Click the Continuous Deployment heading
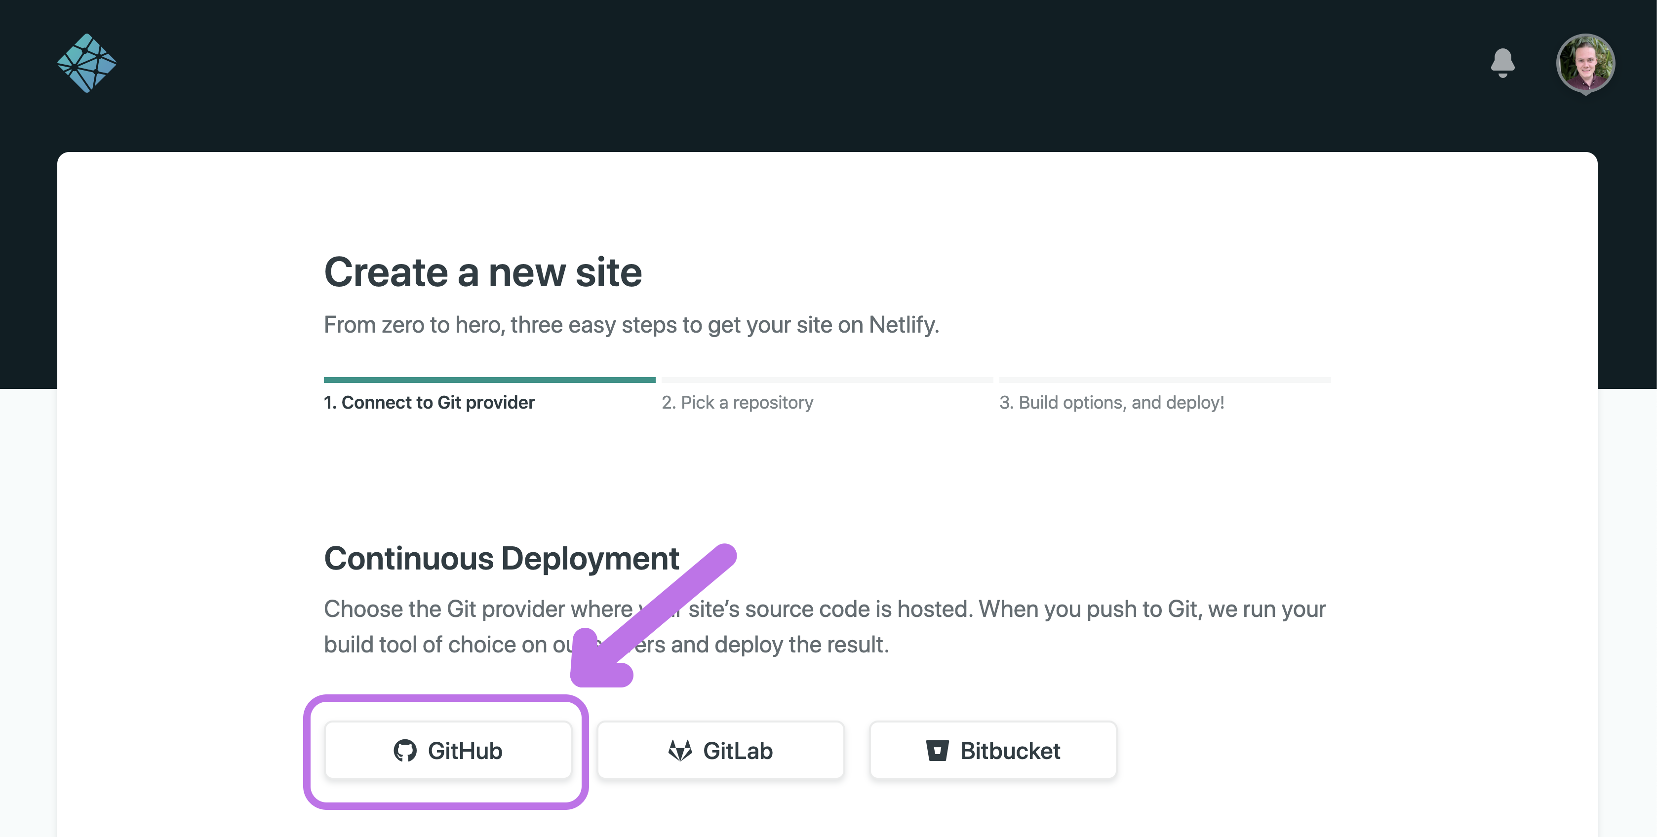Image resolution: width=1657 pixels, height=837 pixels. click(x=501, y=558)
